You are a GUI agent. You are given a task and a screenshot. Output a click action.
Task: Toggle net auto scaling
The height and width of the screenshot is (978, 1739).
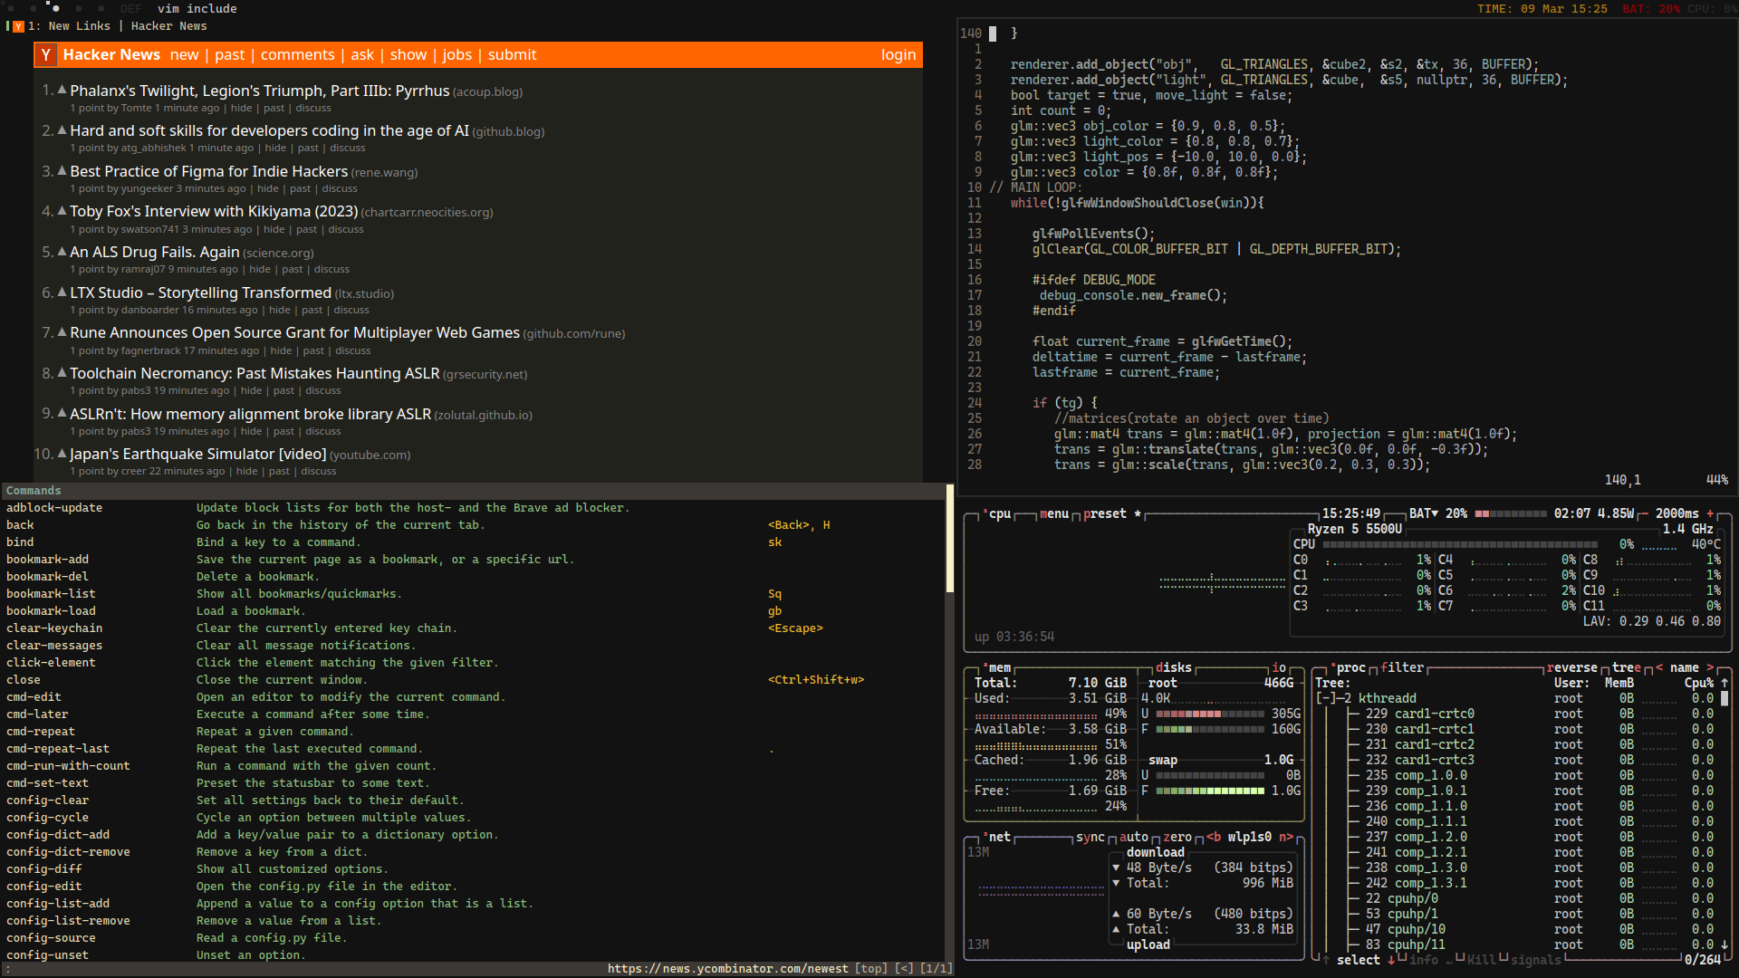pyautogui.click(x=1134, y=837)
